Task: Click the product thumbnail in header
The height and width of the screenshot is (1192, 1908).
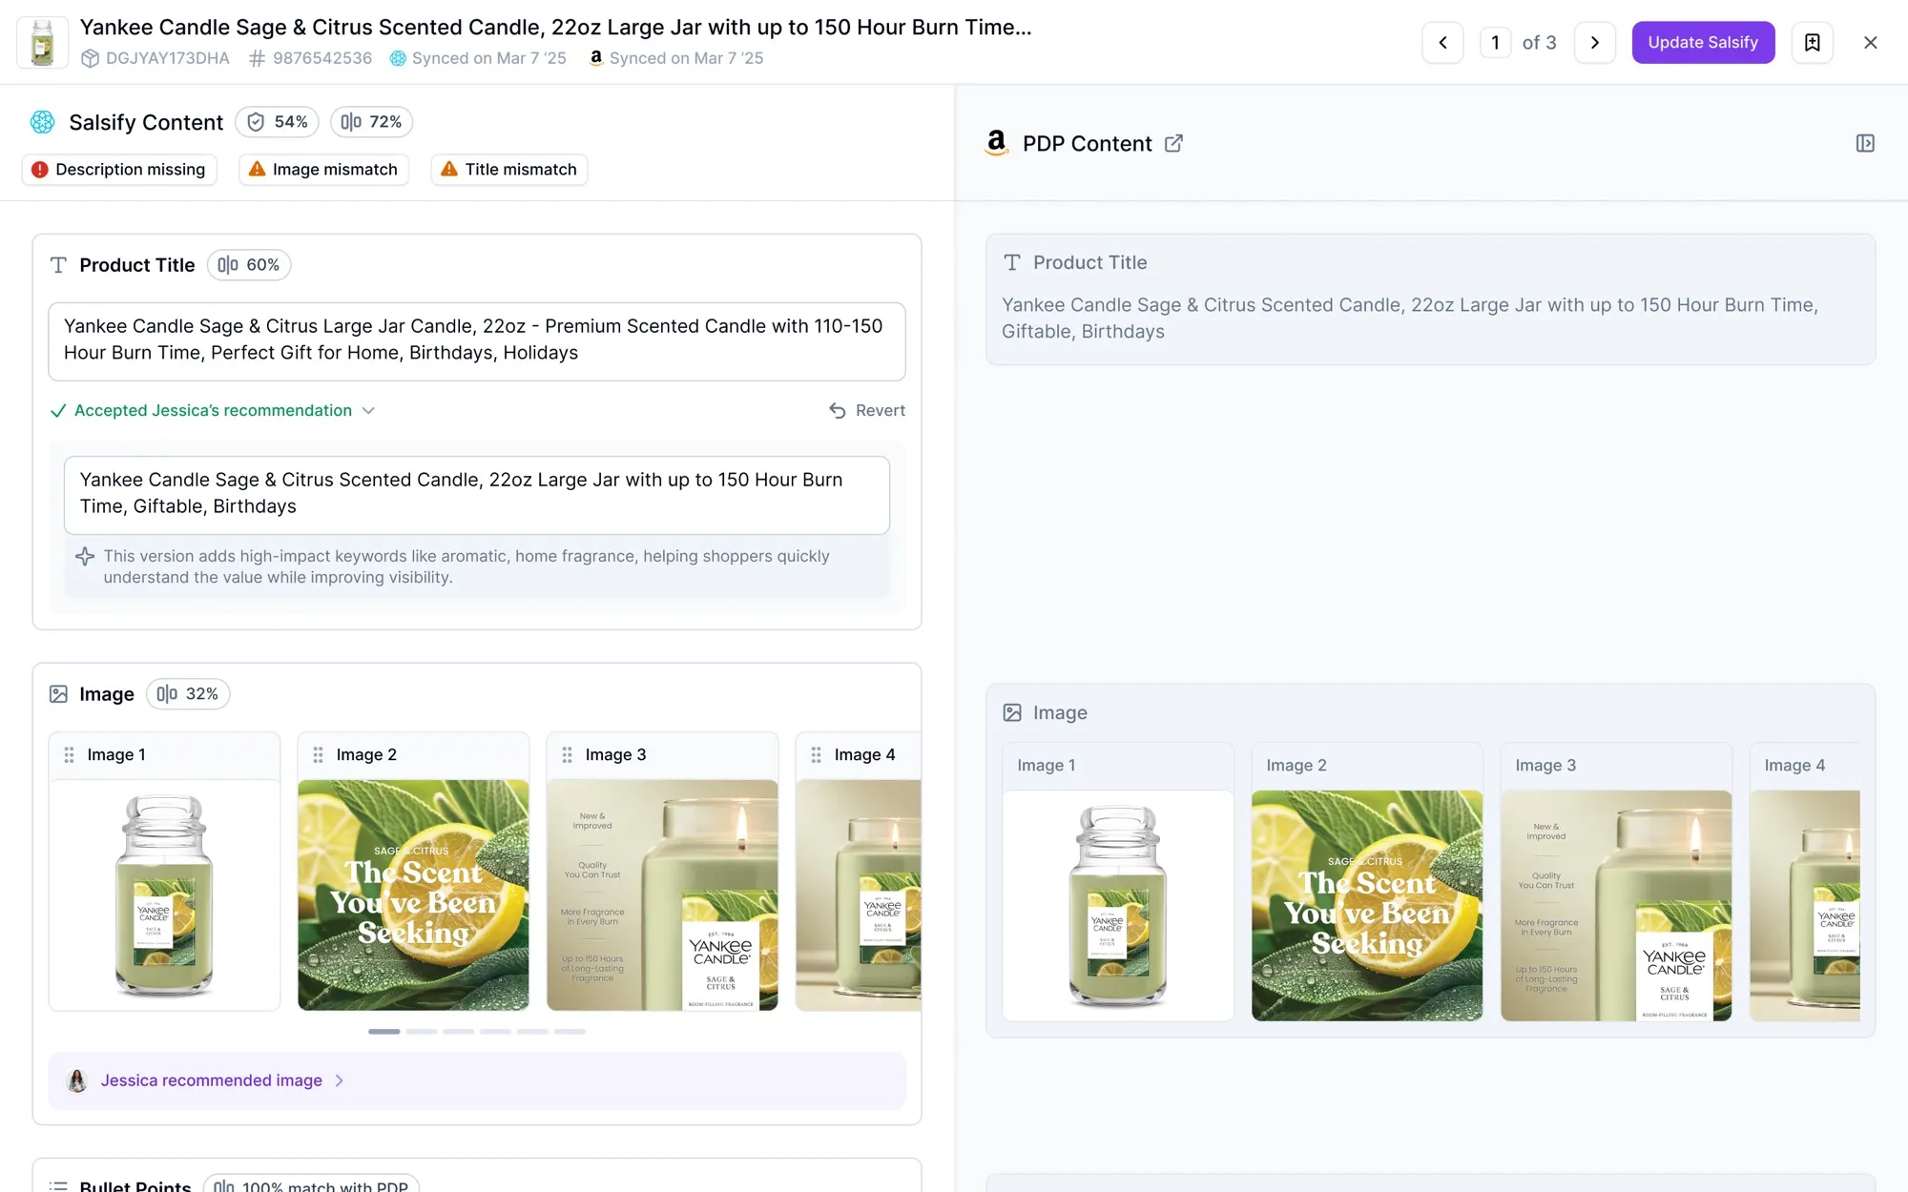Action: point(43,43)
